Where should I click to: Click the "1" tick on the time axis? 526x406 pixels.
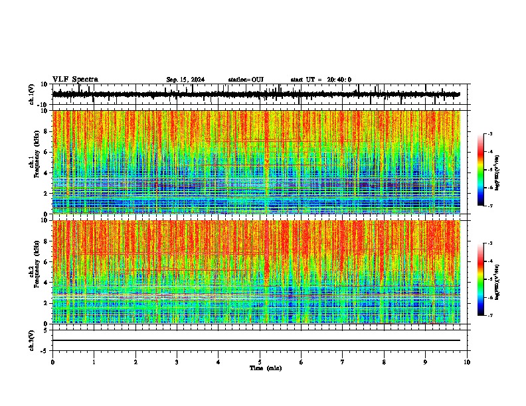pos(94,362)
